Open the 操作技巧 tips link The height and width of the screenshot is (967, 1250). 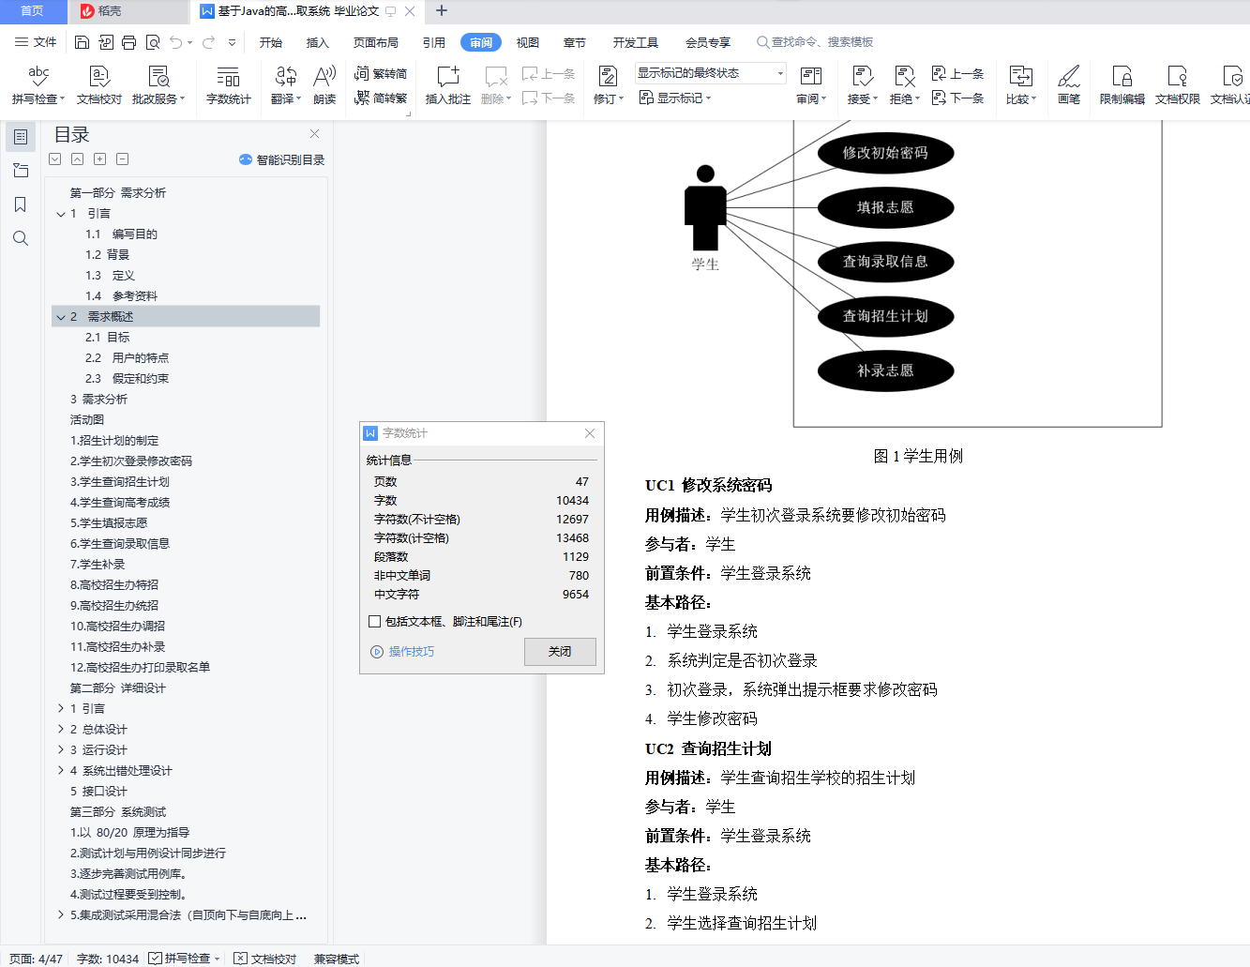402,652
